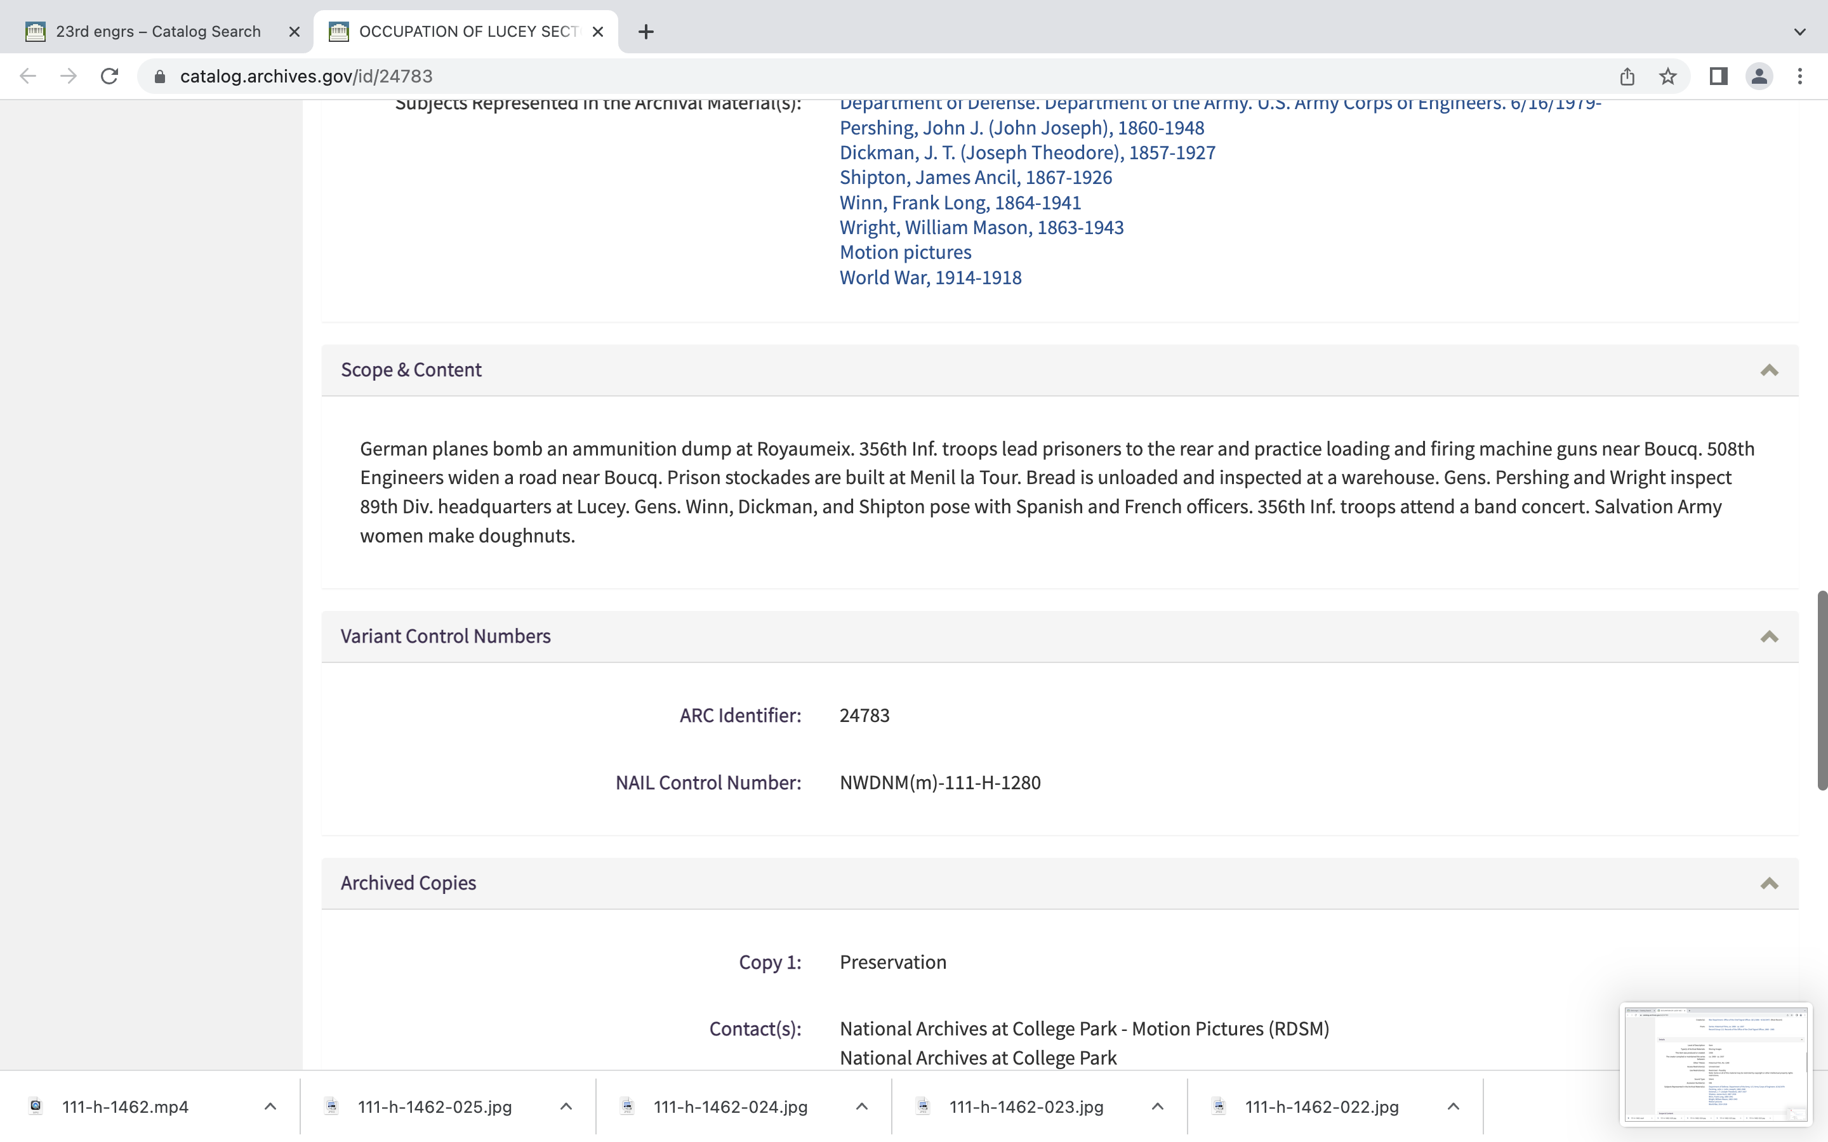Open tab search chevron at top right

pyautogui.click(x=1799, y=32)
